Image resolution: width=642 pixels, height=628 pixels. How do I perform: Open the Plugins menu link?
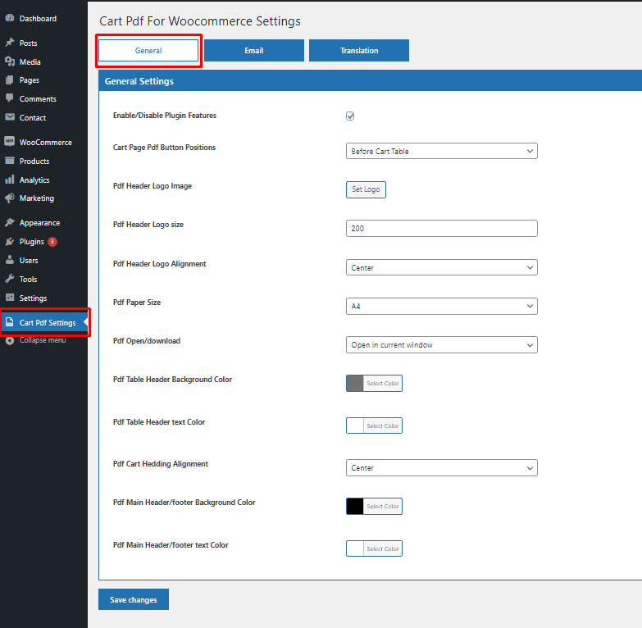click(31, 242)
